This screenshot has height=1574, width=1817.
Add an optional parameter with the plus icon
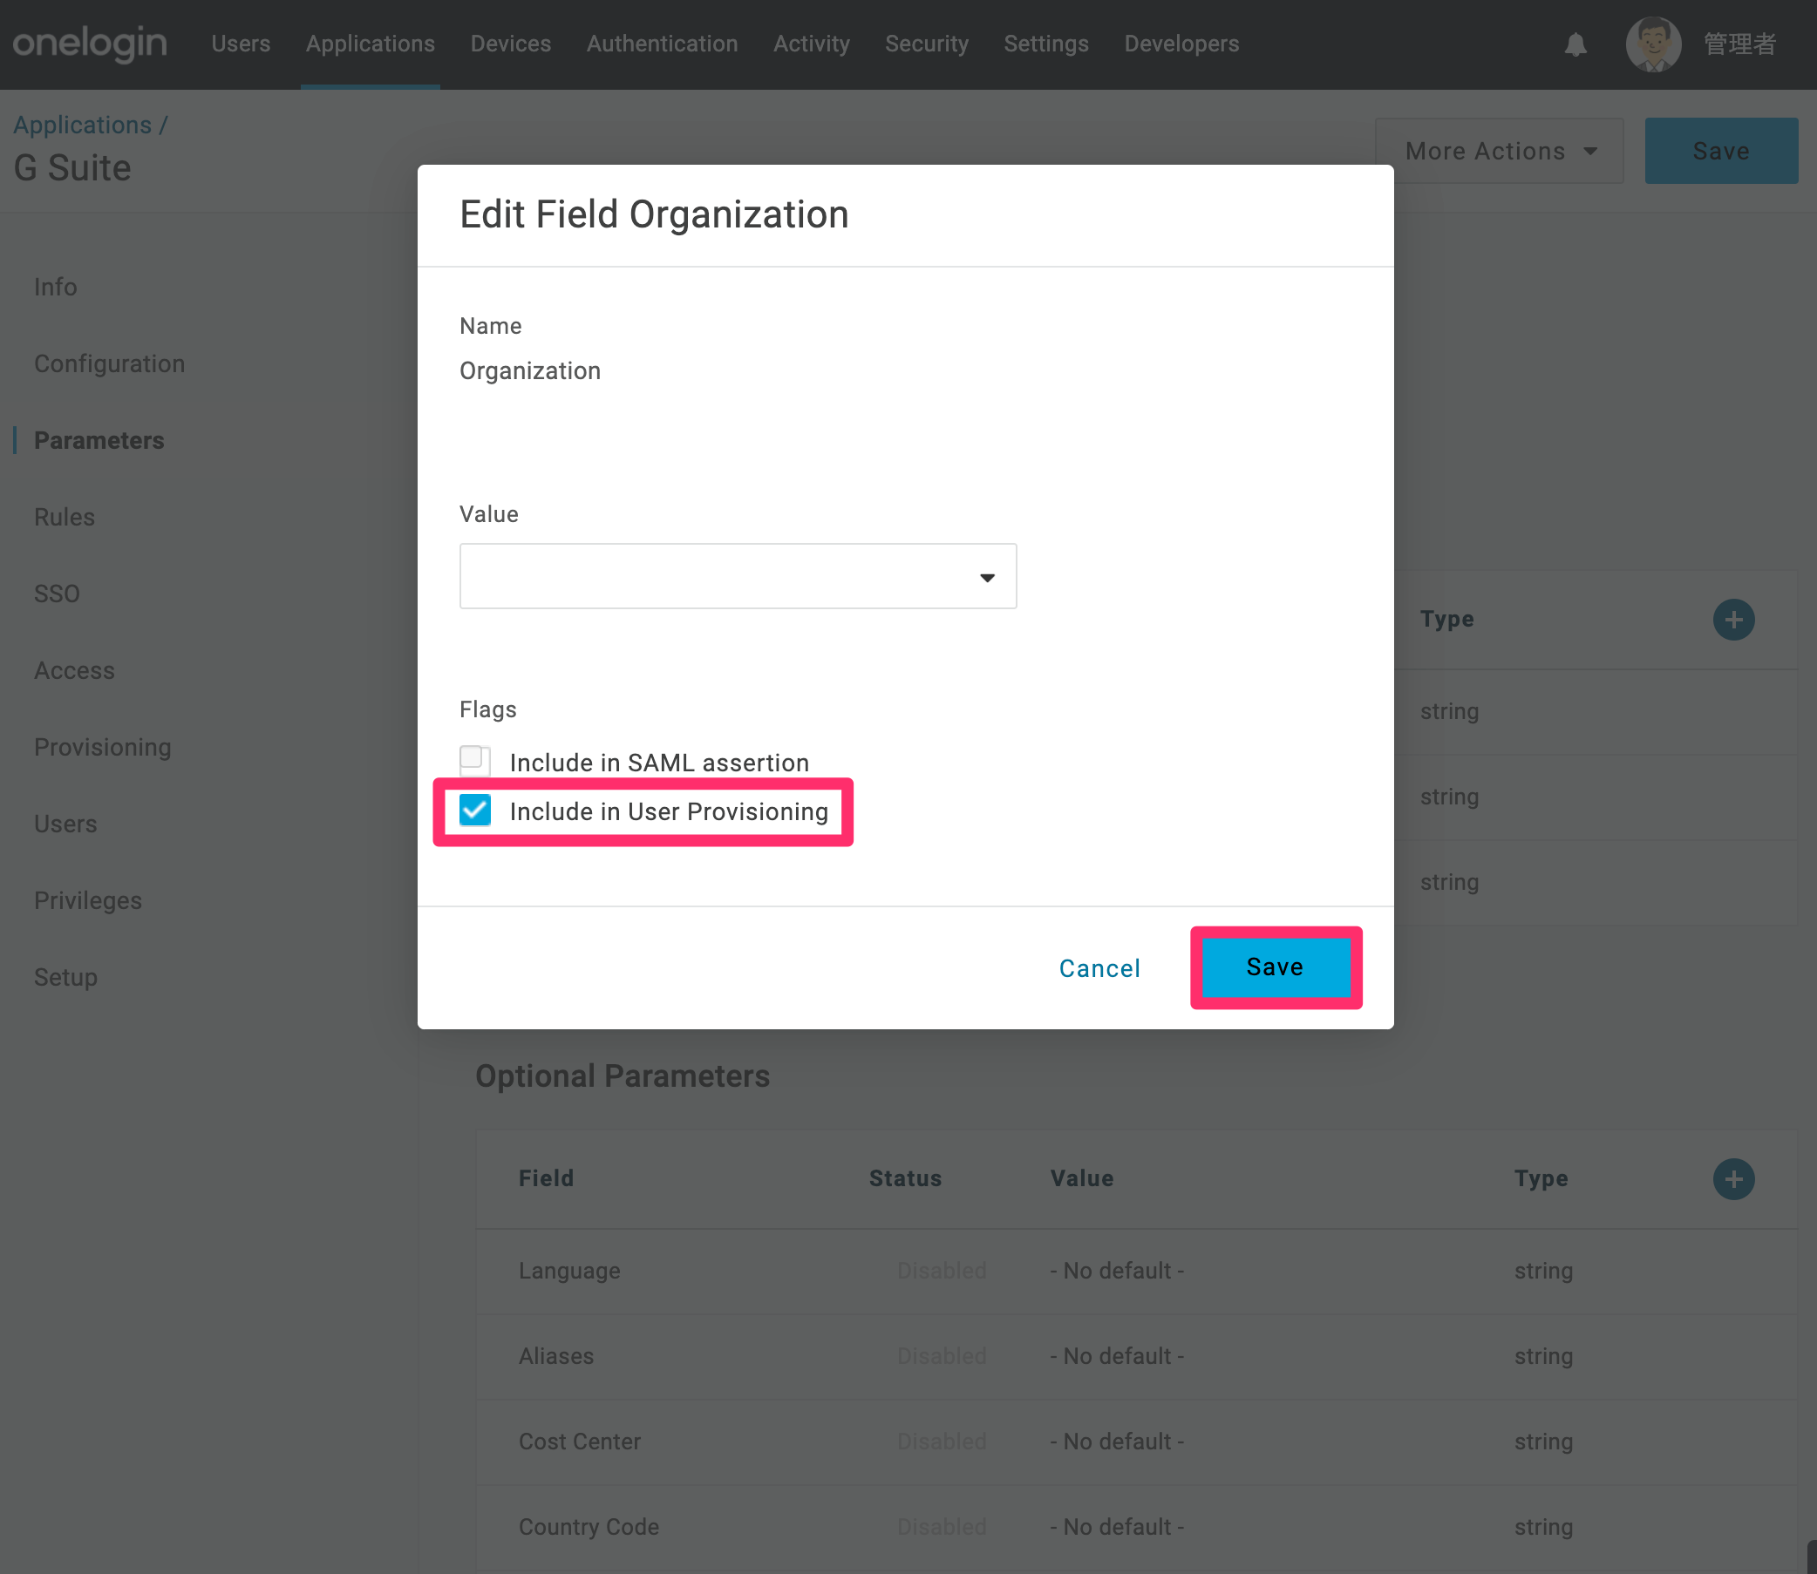(x=1732, y=1177)
